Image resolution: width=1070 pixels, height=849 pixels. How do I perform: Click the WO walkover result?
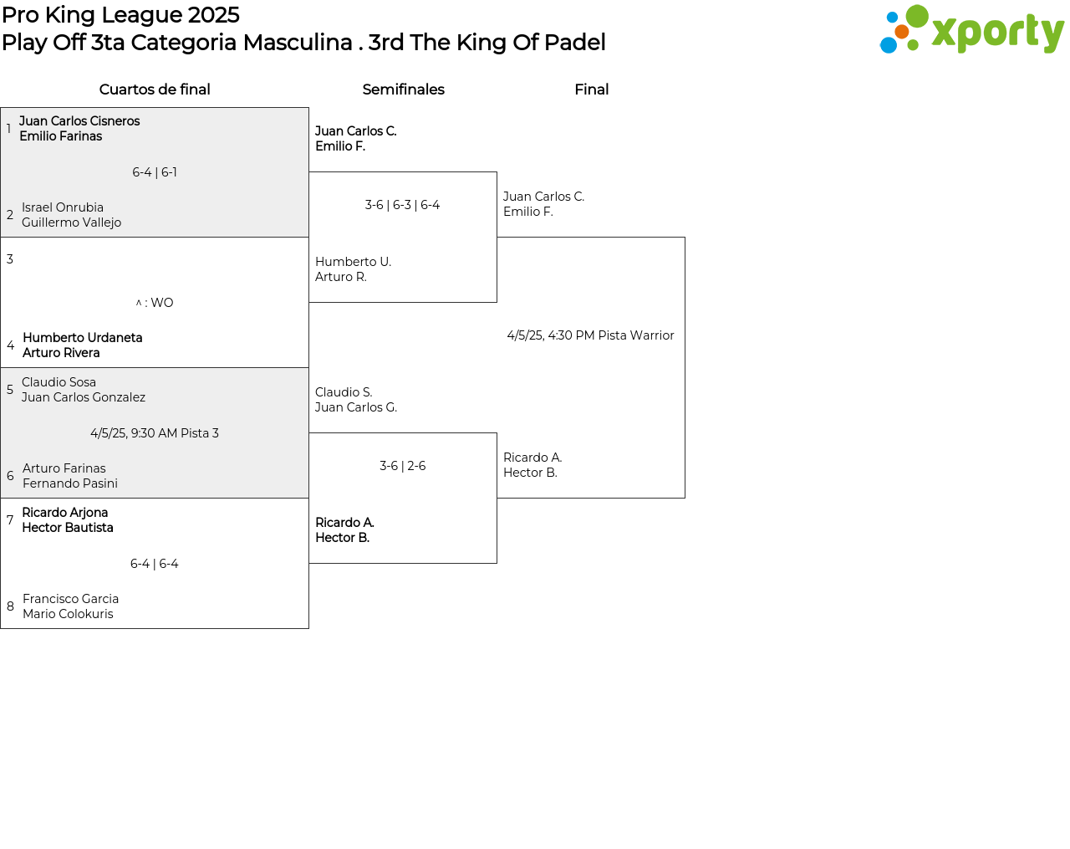[x=155, y=303]
